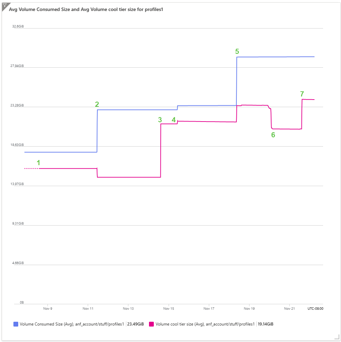Click the 19.14GiB value in the legend
Viewport: 341px width, 342px height.
[266, 324]
